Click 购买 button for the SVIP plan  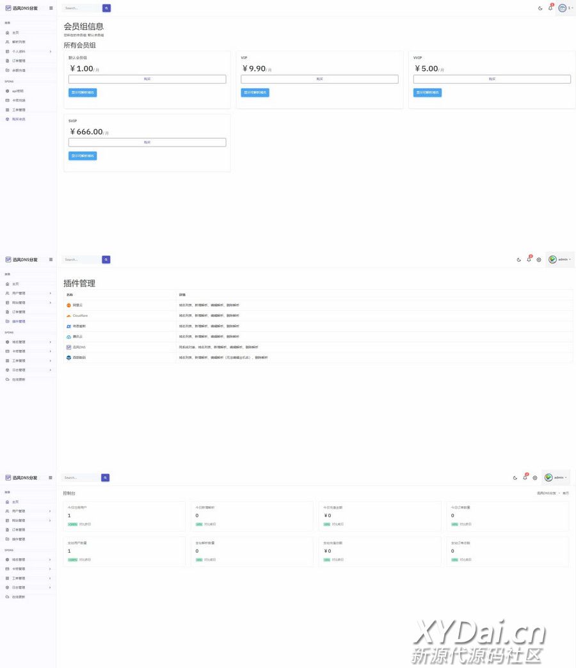147,143
